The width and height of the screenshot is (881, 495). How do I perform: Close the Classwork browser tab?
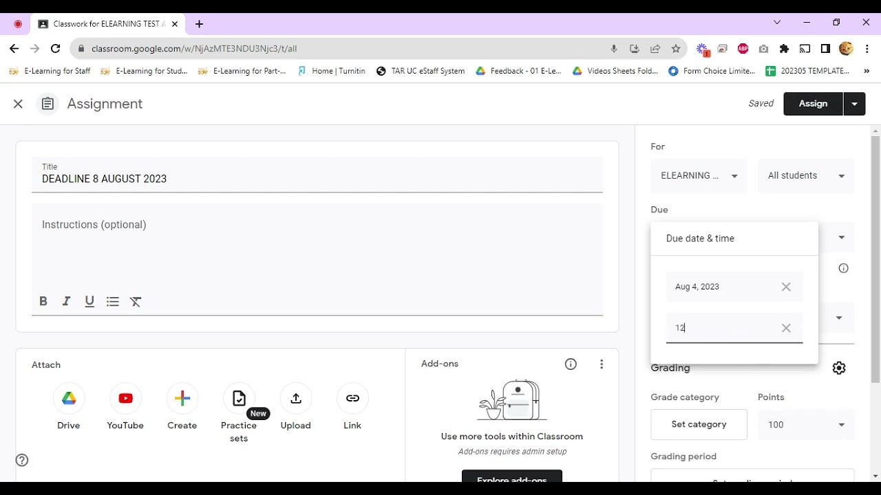tap(175, 24)
